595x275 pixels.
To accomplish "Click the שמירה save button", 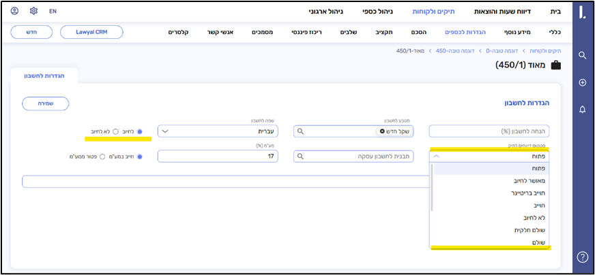I will coord(45,103).
